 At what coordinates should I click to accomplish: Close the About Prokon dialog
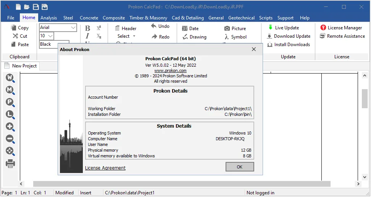(254, 49)
